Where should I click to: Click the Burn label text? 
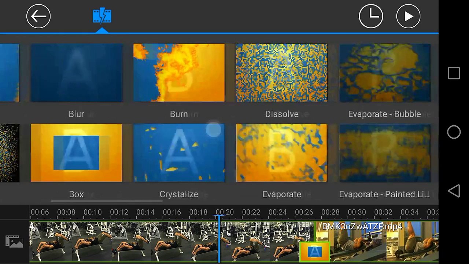[179, 114]
